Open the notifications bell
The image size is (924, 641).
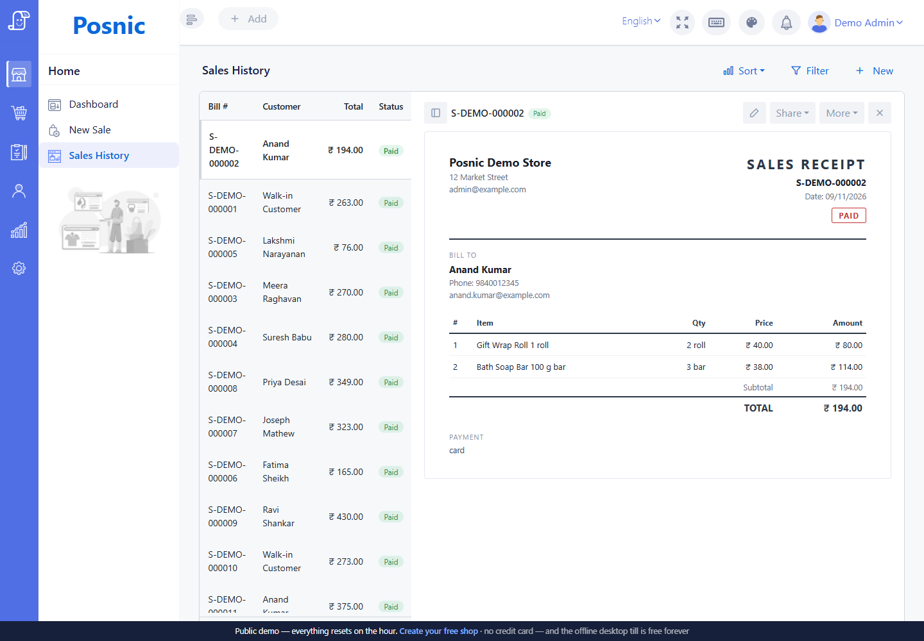(x=786, y=22)
